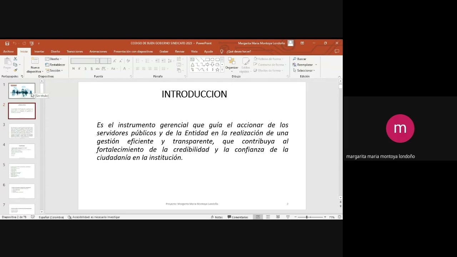Pick the five-point star shape in gallery
Screen dimensions: 457x257
tap(217, 70)
